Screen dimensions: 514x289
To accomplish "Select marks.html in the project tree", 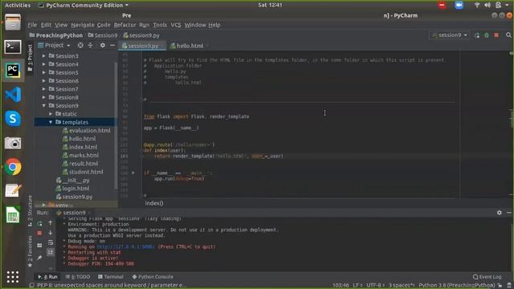I will pyautogui.click(x=80, y=155).
